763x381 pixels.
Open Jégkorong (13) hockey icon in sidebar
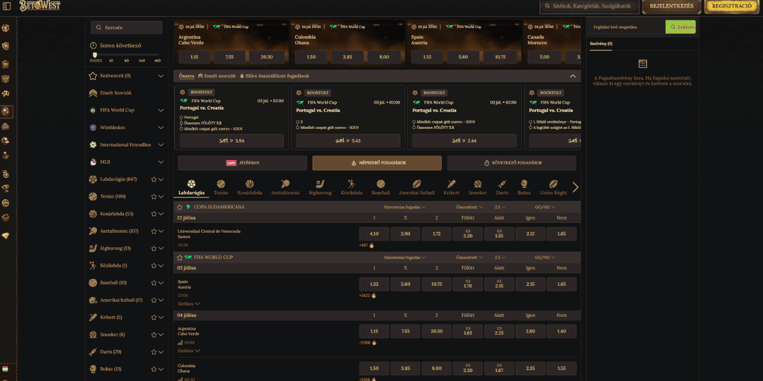93,248
